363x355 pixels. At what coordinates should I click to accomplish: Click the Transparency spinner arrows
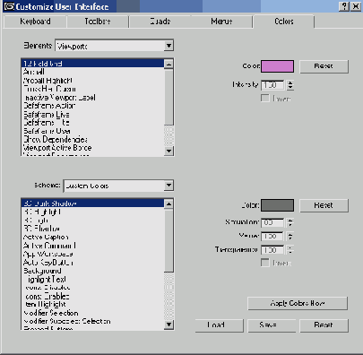tap(290, 250)
